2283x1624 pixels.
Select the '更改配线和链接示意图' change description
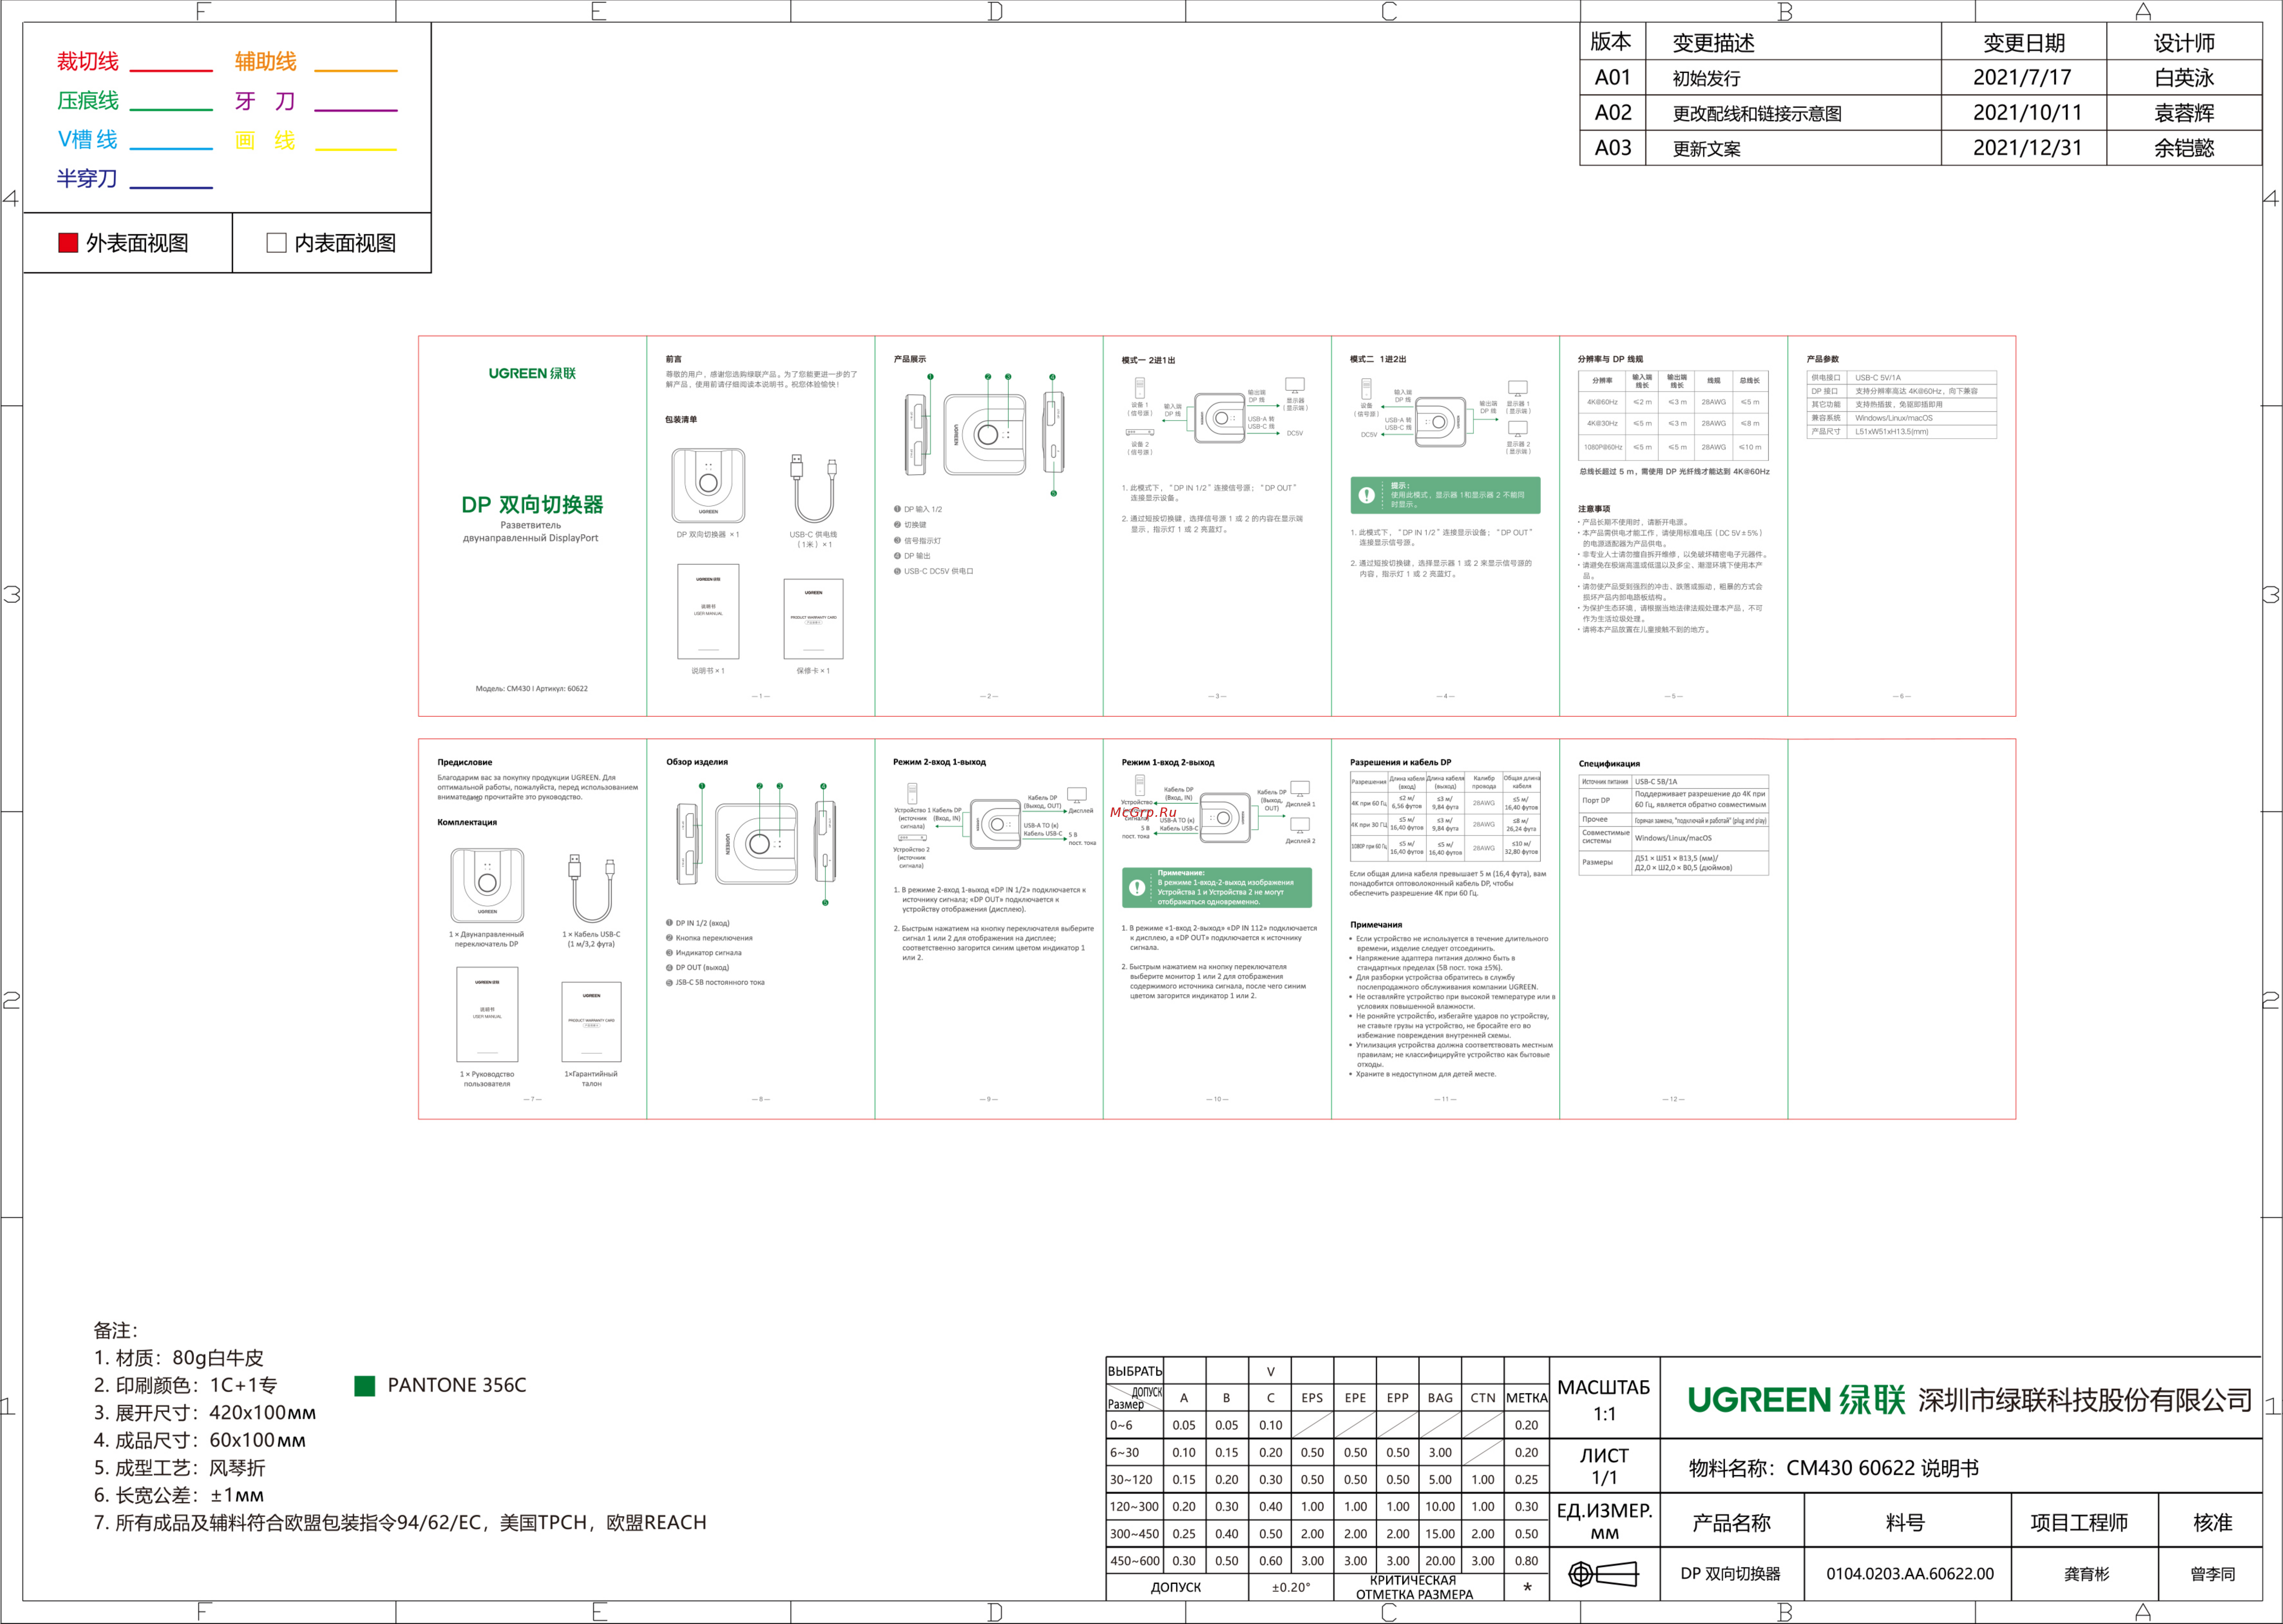pos(1757,114)
